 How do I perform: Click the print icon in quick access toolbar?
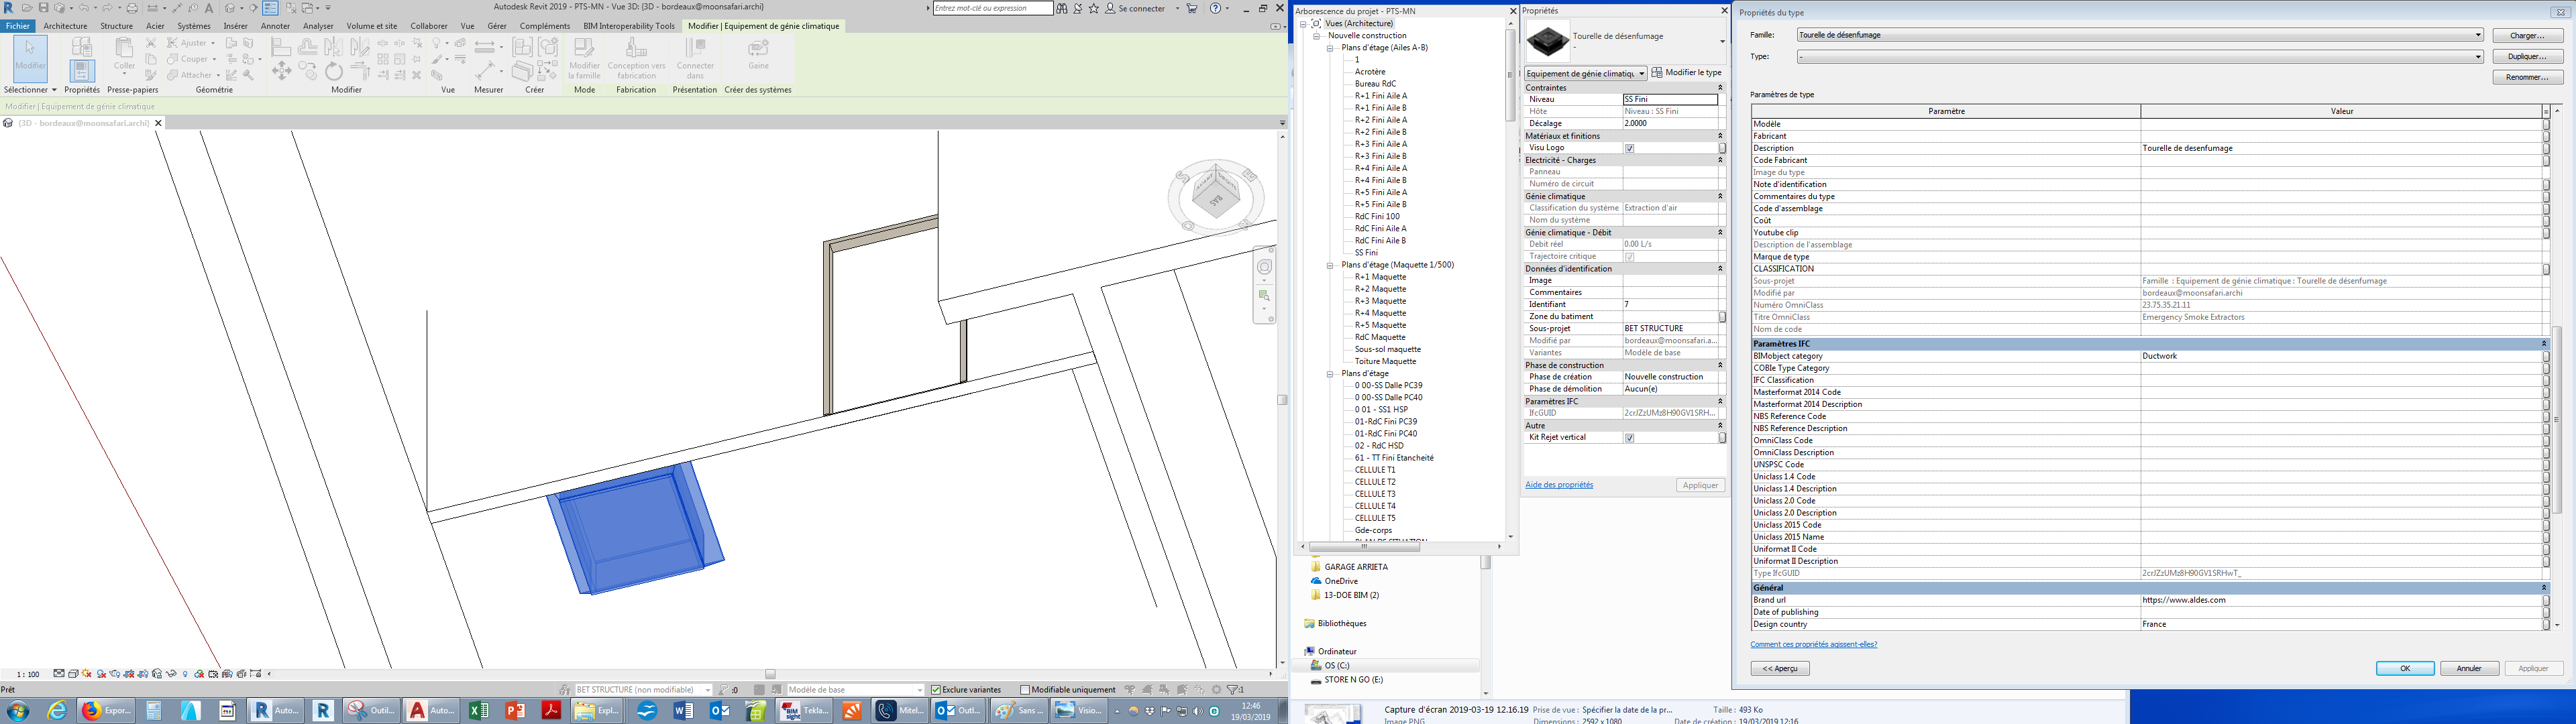coord(132,8)
